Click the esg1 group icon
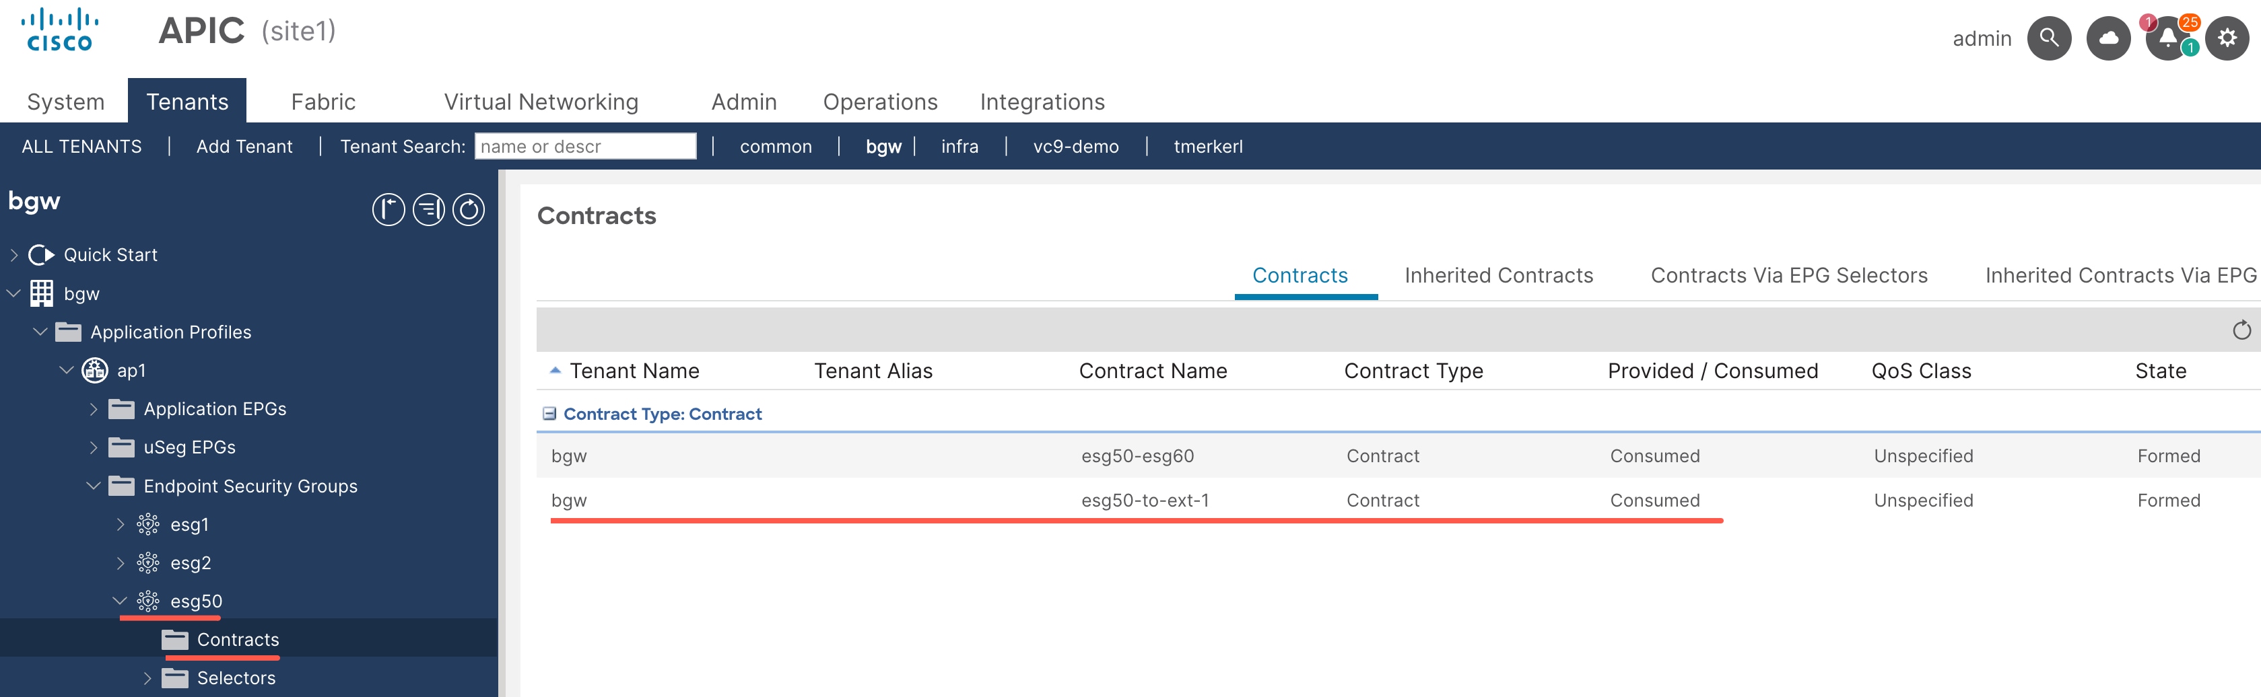 tap(148, 524)
